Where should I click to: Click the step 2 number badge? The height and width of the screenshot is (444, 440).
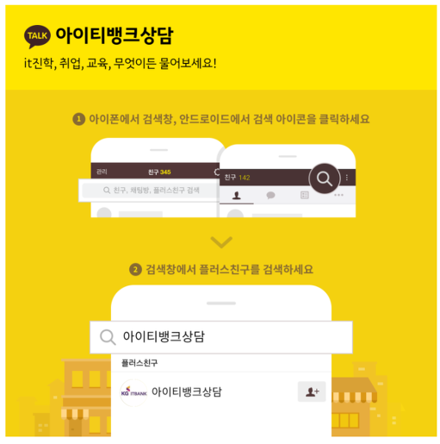pos(136,270)
